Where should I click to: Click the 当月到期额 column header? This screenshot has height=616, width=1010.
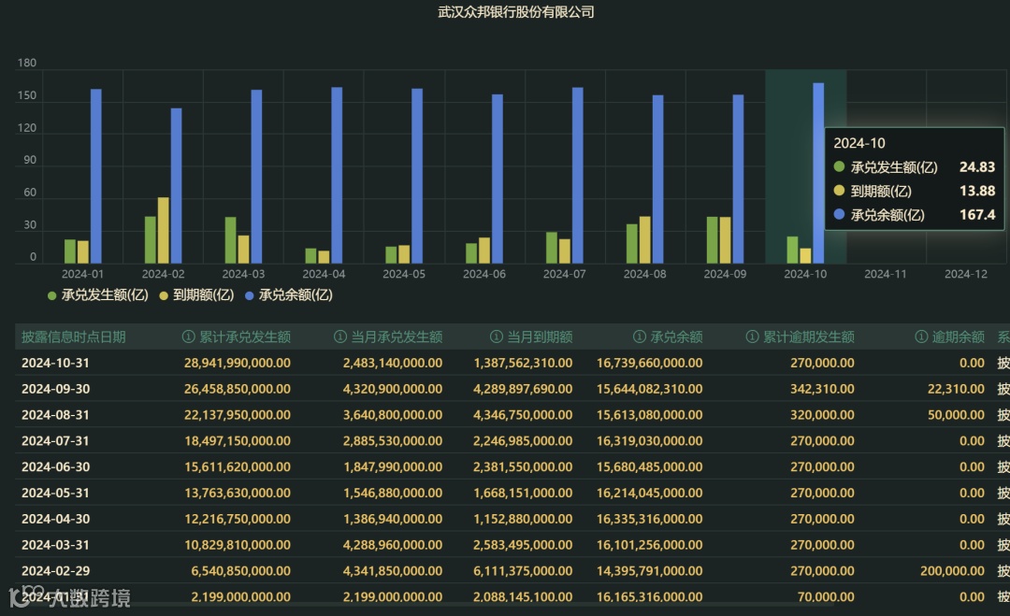(x=540, y=337)
